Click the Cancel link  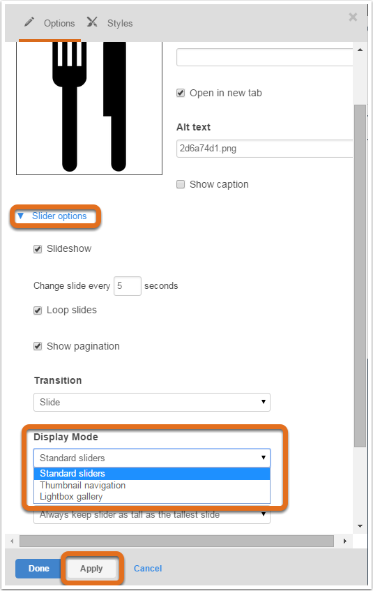pos(148,569)
